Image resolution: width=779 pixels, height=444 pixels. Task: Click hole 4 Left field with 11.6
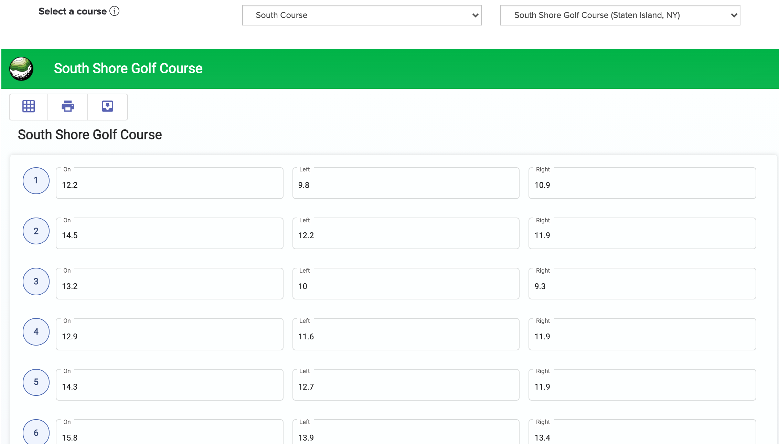pos(406,334)
